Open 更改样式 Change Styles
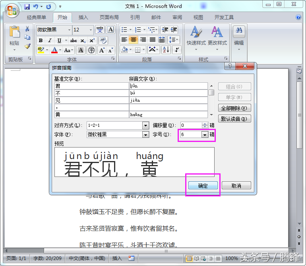 click(217, 39)
